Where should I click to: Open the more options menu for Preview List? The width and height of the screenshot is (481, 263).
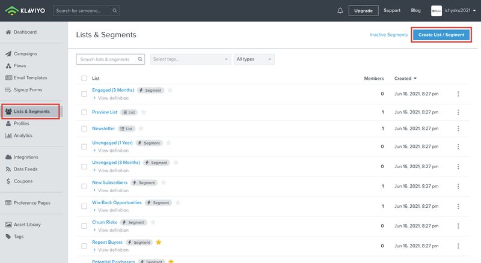[458, 112]
